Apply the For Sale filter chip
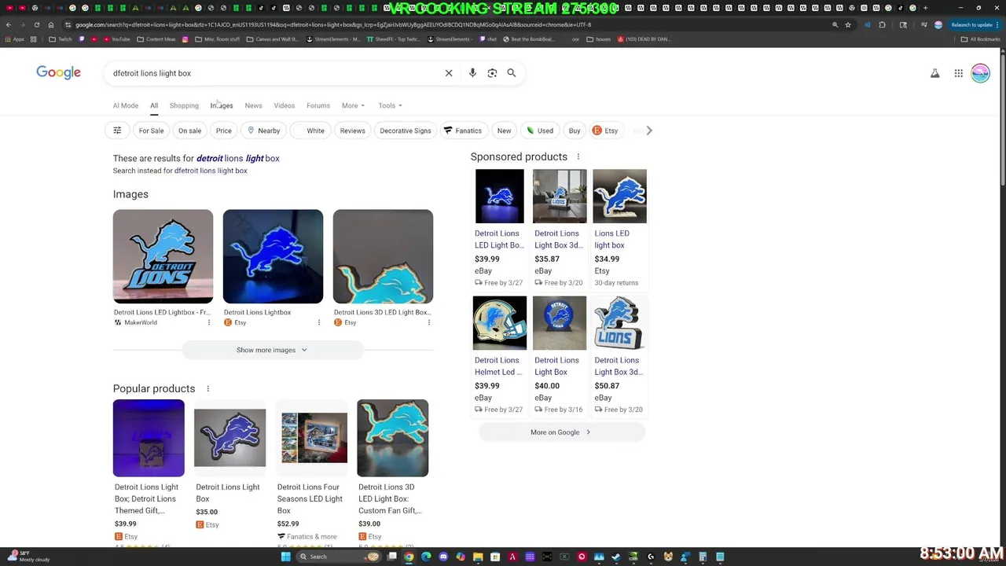1006x566 pixels. point(151,130)
